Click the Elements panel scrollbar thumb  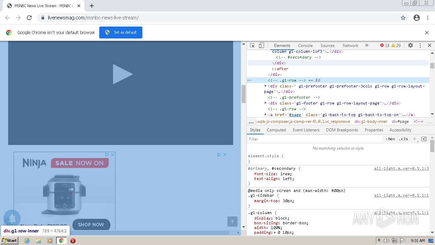(x=432, y=66)
